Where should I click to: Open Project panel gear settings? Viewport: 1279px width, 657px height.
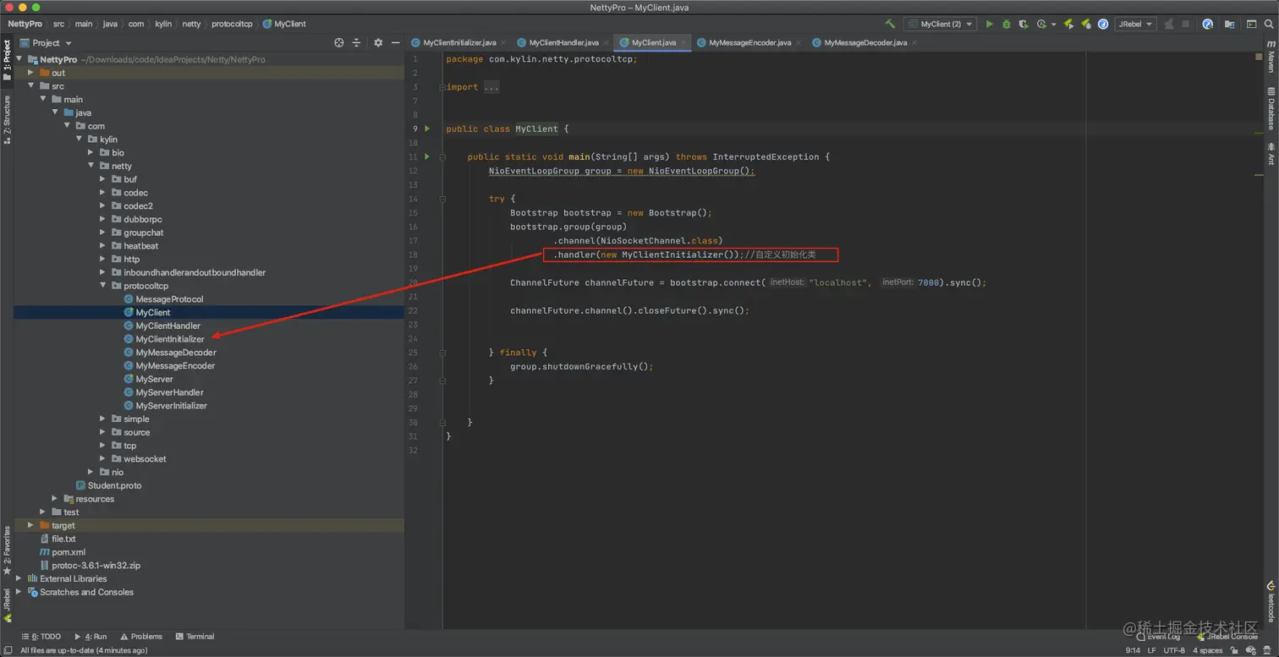378,43
